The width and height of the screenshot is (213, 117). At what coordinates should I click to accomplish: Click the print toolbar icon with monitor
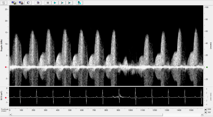21,3
